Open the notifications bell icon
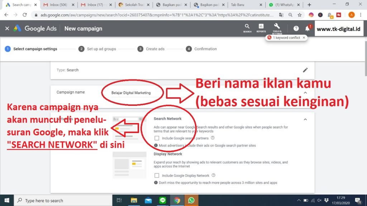The image size is (367, 206). (x=307, y=29)
